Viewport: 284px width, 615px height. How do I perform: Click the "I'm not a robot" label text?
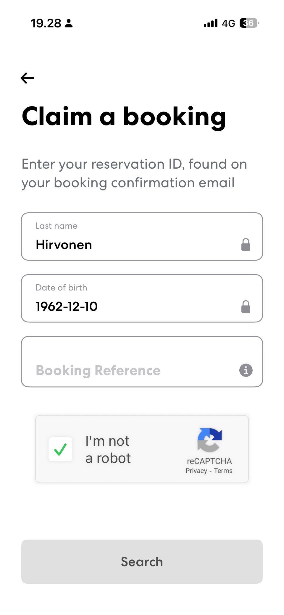click(108, 449)
